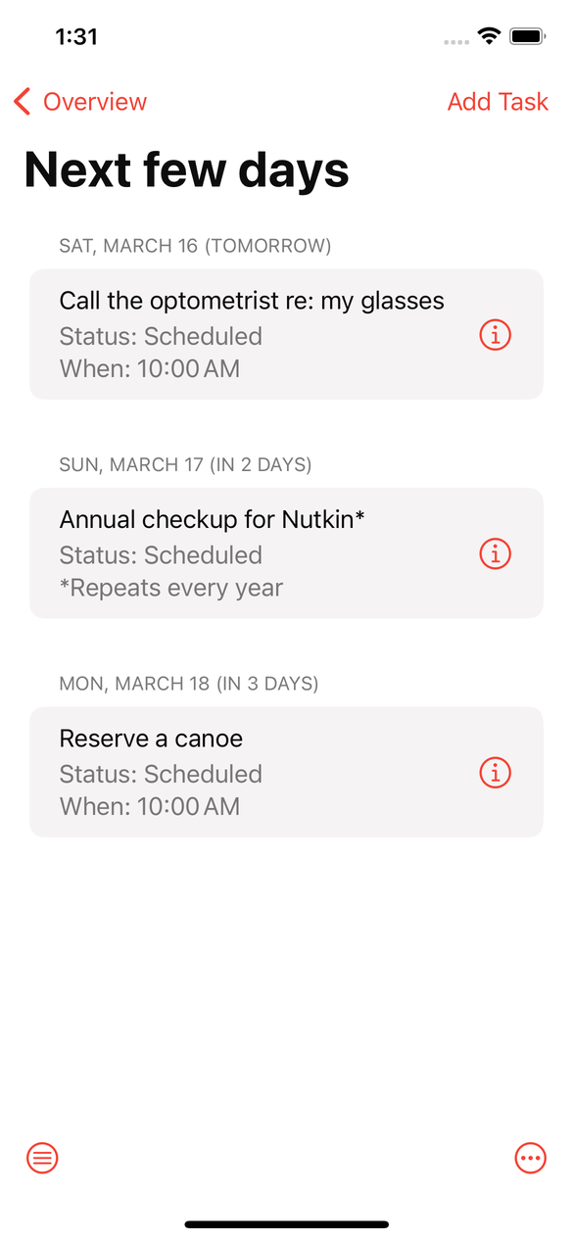Tap the battery status icon

pos(527,37)
